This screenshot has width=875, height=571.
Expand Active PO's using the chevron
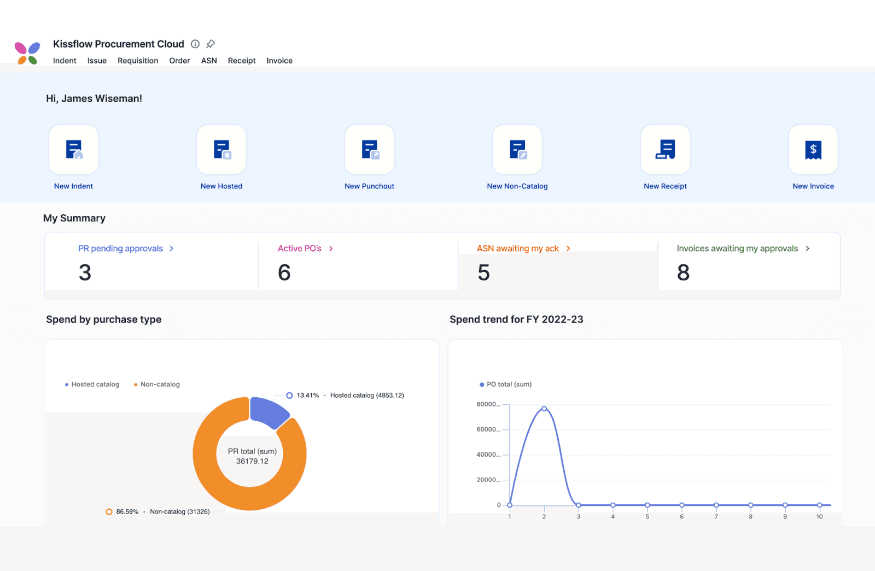pyautogui.click(x=330, y=248)
